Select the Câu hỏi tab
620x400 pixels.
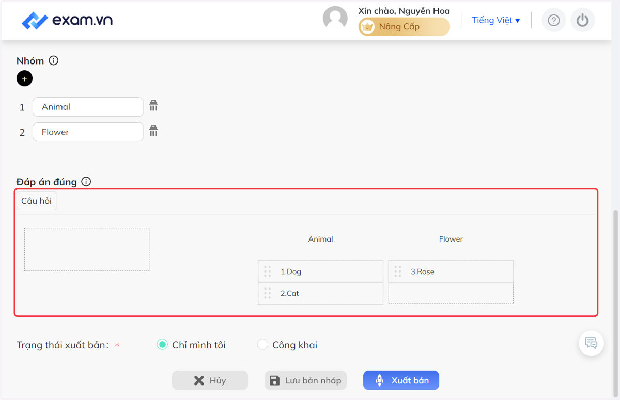click(x=36, y=201)
